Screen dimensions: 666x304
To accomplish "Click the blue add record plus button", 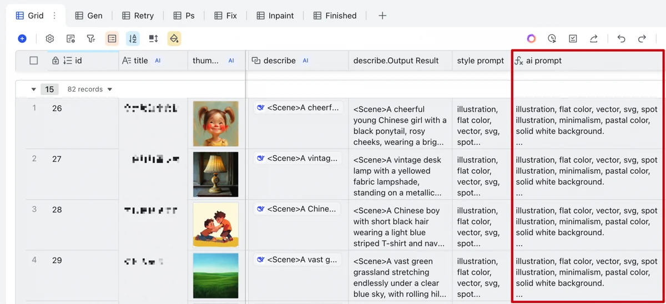I will coord(22,38).
